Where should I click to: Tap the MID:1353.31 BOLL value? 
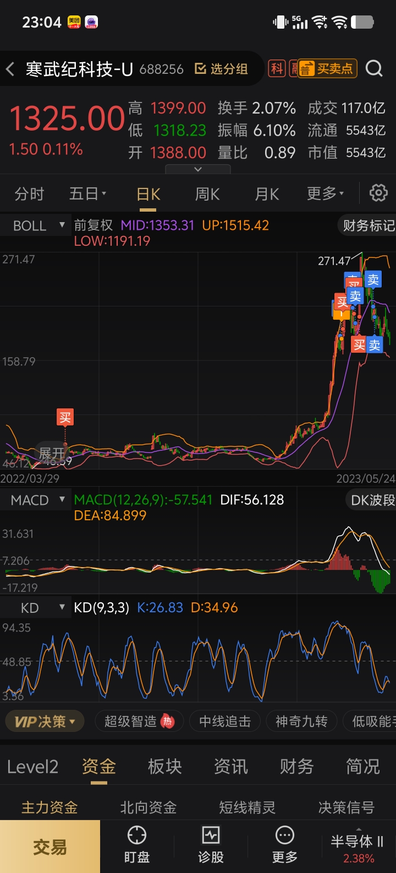click(157, 225)
